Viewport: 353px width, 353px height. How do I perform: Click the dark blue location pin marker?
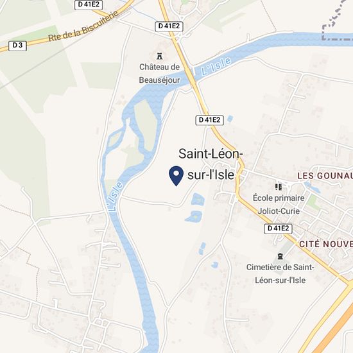(176, 176)
